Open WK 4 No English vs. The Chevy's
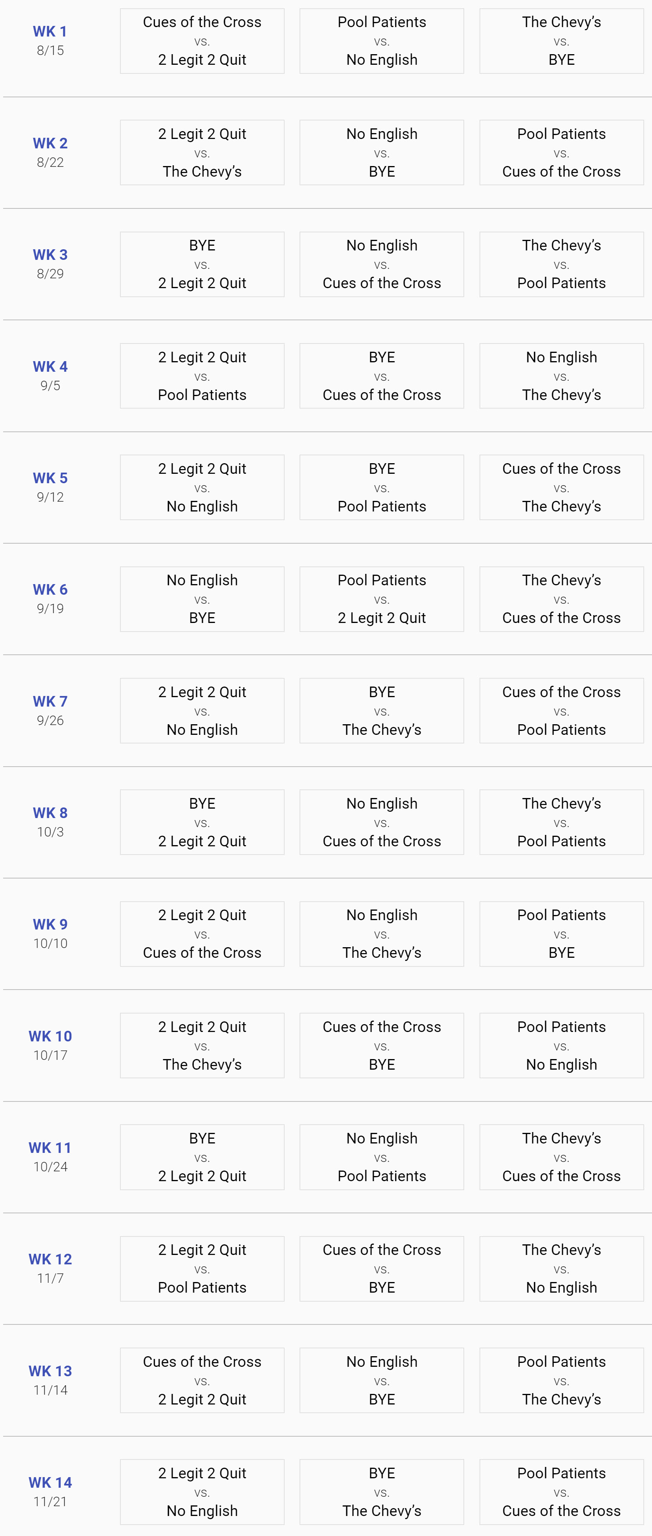The width and height of the screenshot is (652, 1536). (561, 376)
